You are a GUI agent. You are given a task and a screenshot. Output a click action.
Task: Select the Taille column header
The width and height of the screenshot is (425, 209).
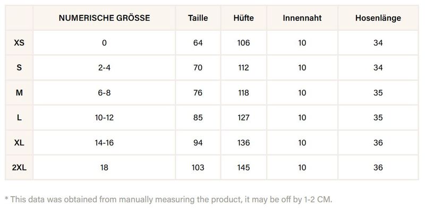tap(198, 18)
